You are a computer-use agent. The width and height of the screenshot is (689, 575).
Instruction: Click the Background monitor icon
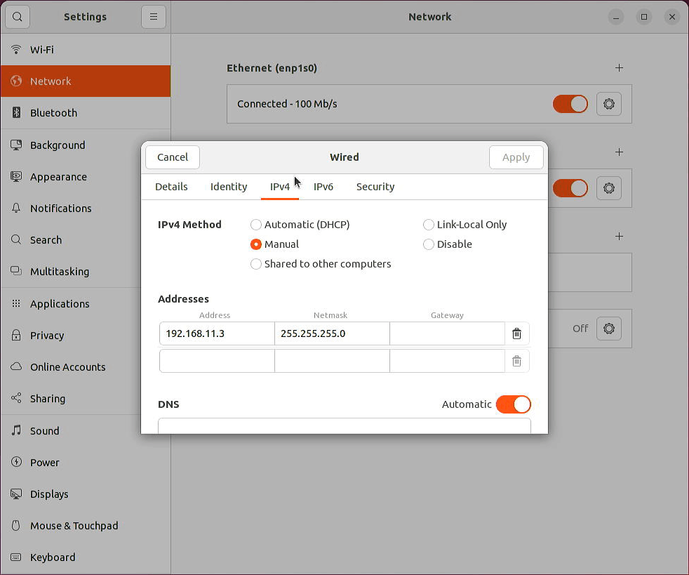16,145
